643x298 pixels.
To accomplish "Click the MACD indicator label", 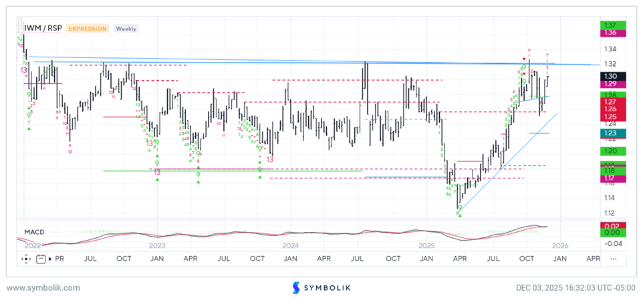I will pos(35,232).
